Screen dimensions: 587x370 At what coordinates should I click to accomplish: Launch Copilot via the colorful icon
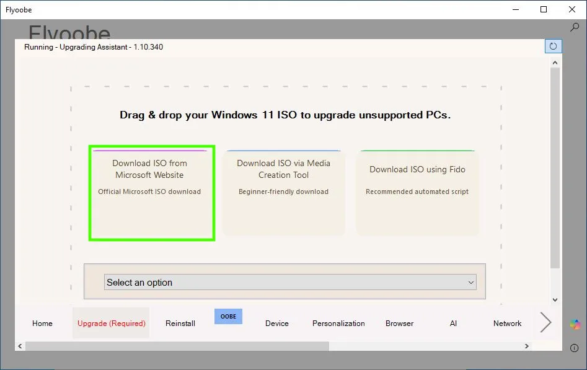click(575, 324)
